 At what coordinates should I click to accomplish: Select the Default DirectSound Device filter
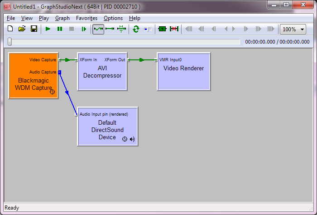click(108, 127)
